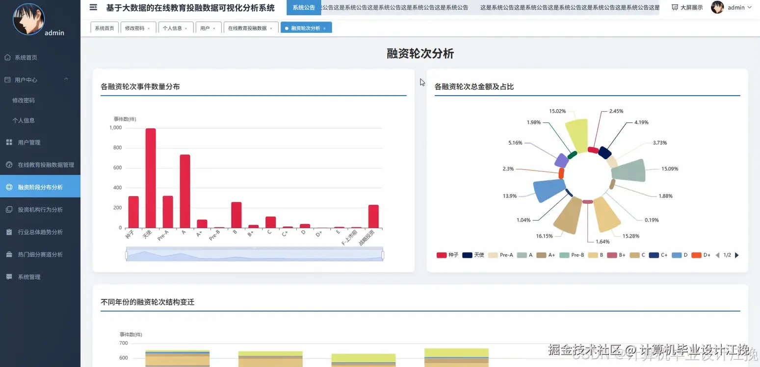This screenshot has width=760, height=367.
Task: Click the D legend color swatch
Action: [x=677, y=255]
